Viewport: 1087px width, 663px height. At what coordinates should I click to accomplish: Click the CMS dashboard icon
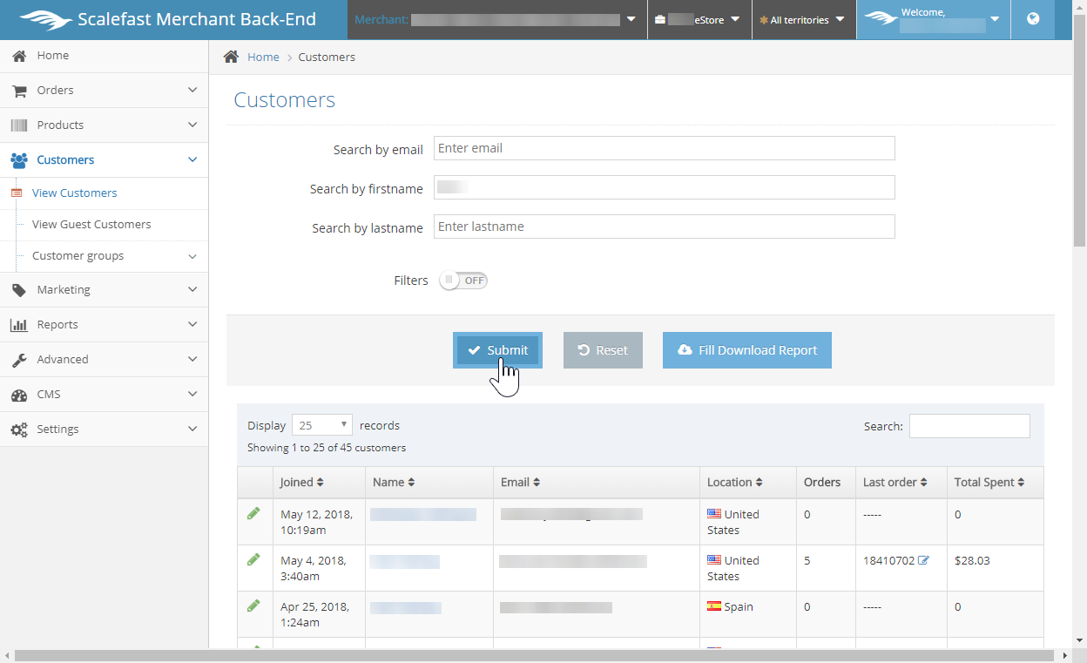click(x=18, y=395)
